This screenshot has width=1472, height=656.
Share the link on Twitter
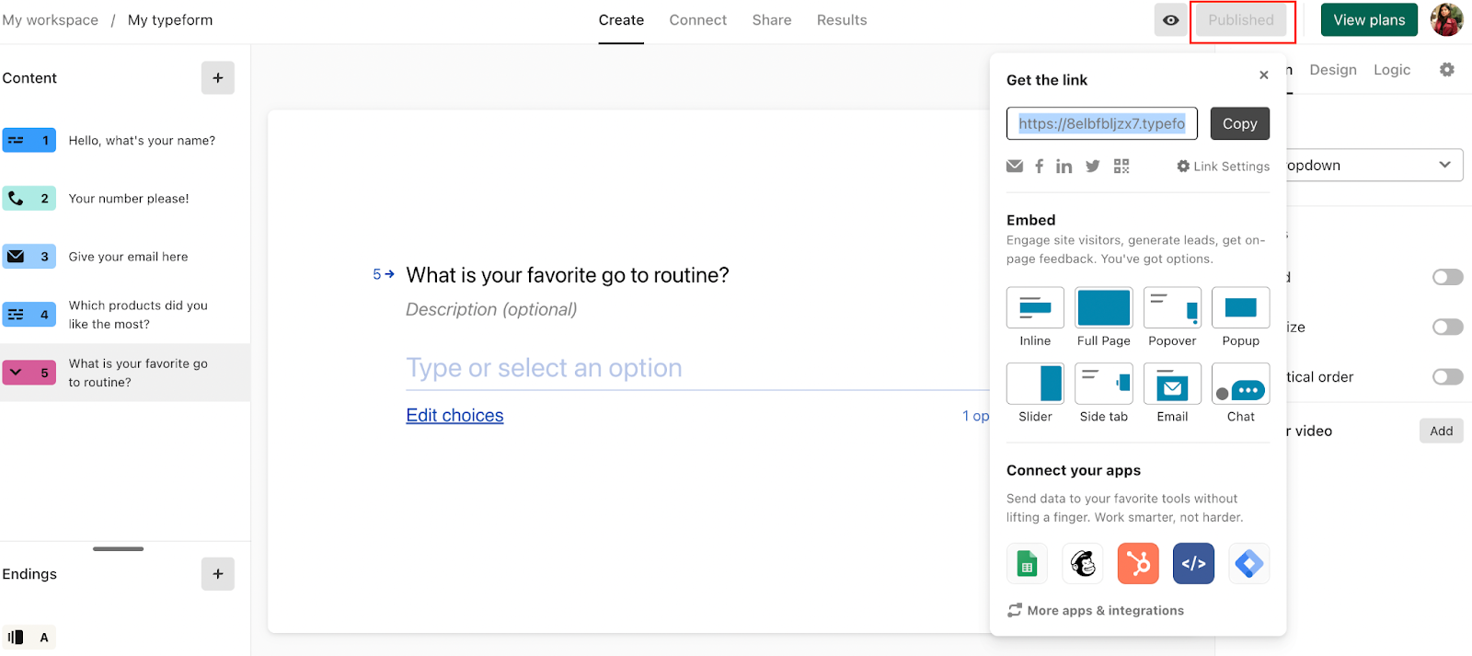point(1092,167)
